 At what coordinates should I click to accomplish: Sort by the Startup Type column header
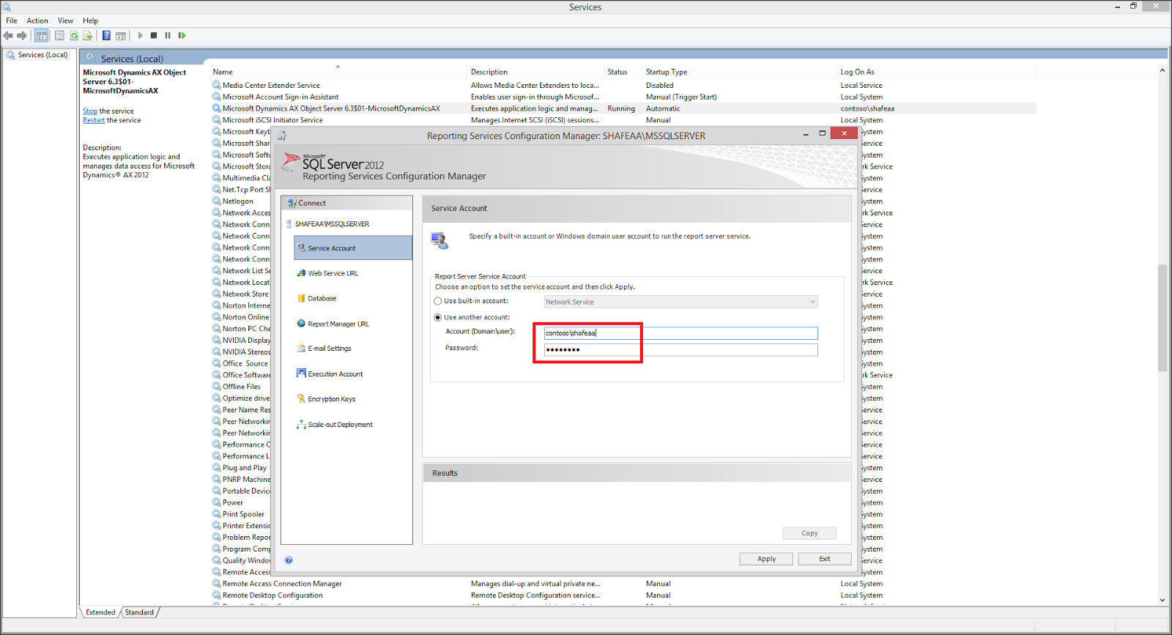tap(740, 72)
